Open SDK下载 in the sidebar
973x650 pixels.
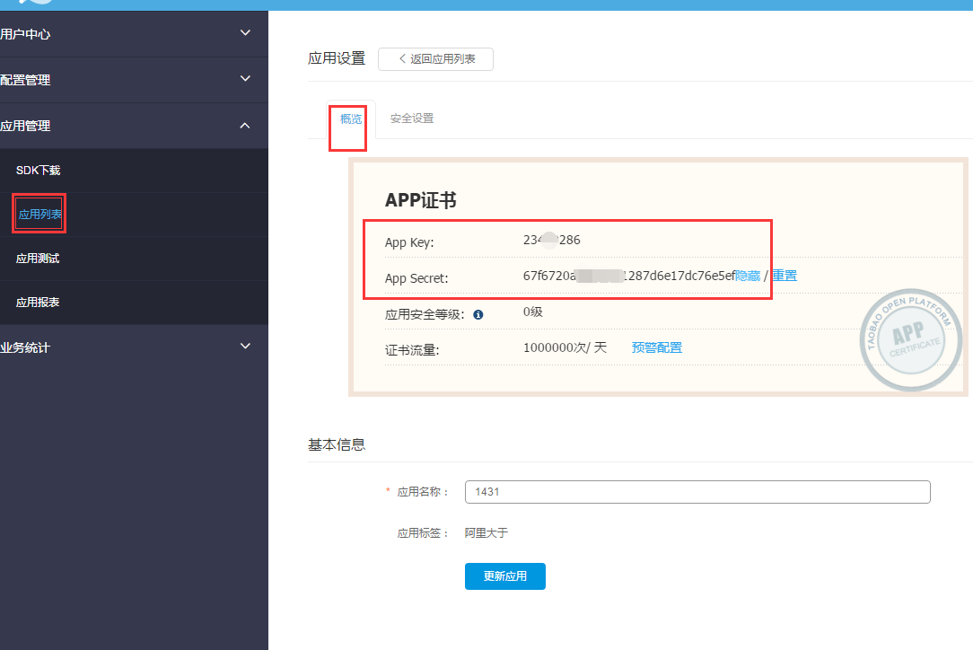[39, 171]
